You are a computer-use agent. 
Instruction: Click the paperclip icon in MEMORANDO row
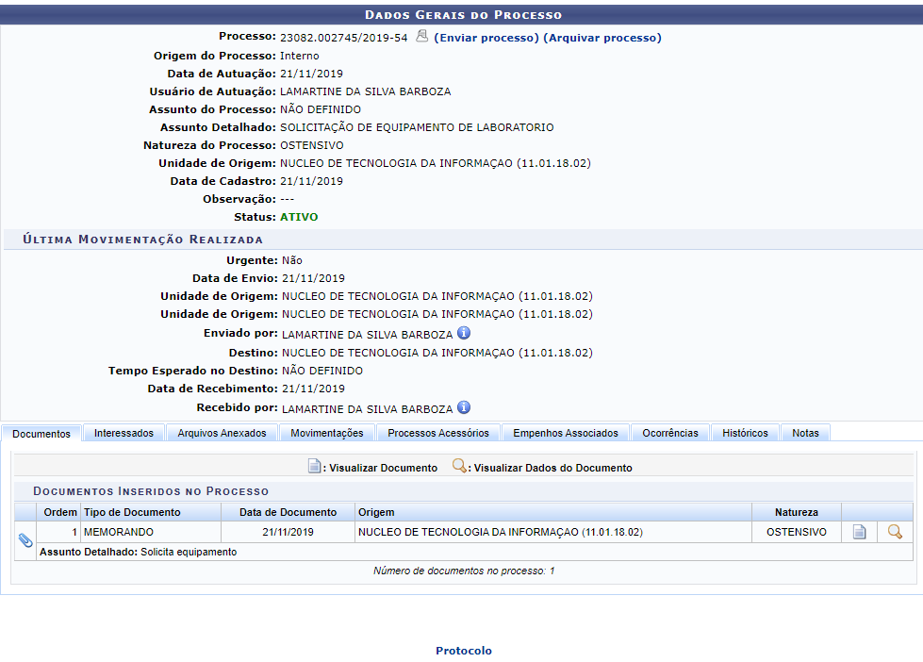coord(25,540)
